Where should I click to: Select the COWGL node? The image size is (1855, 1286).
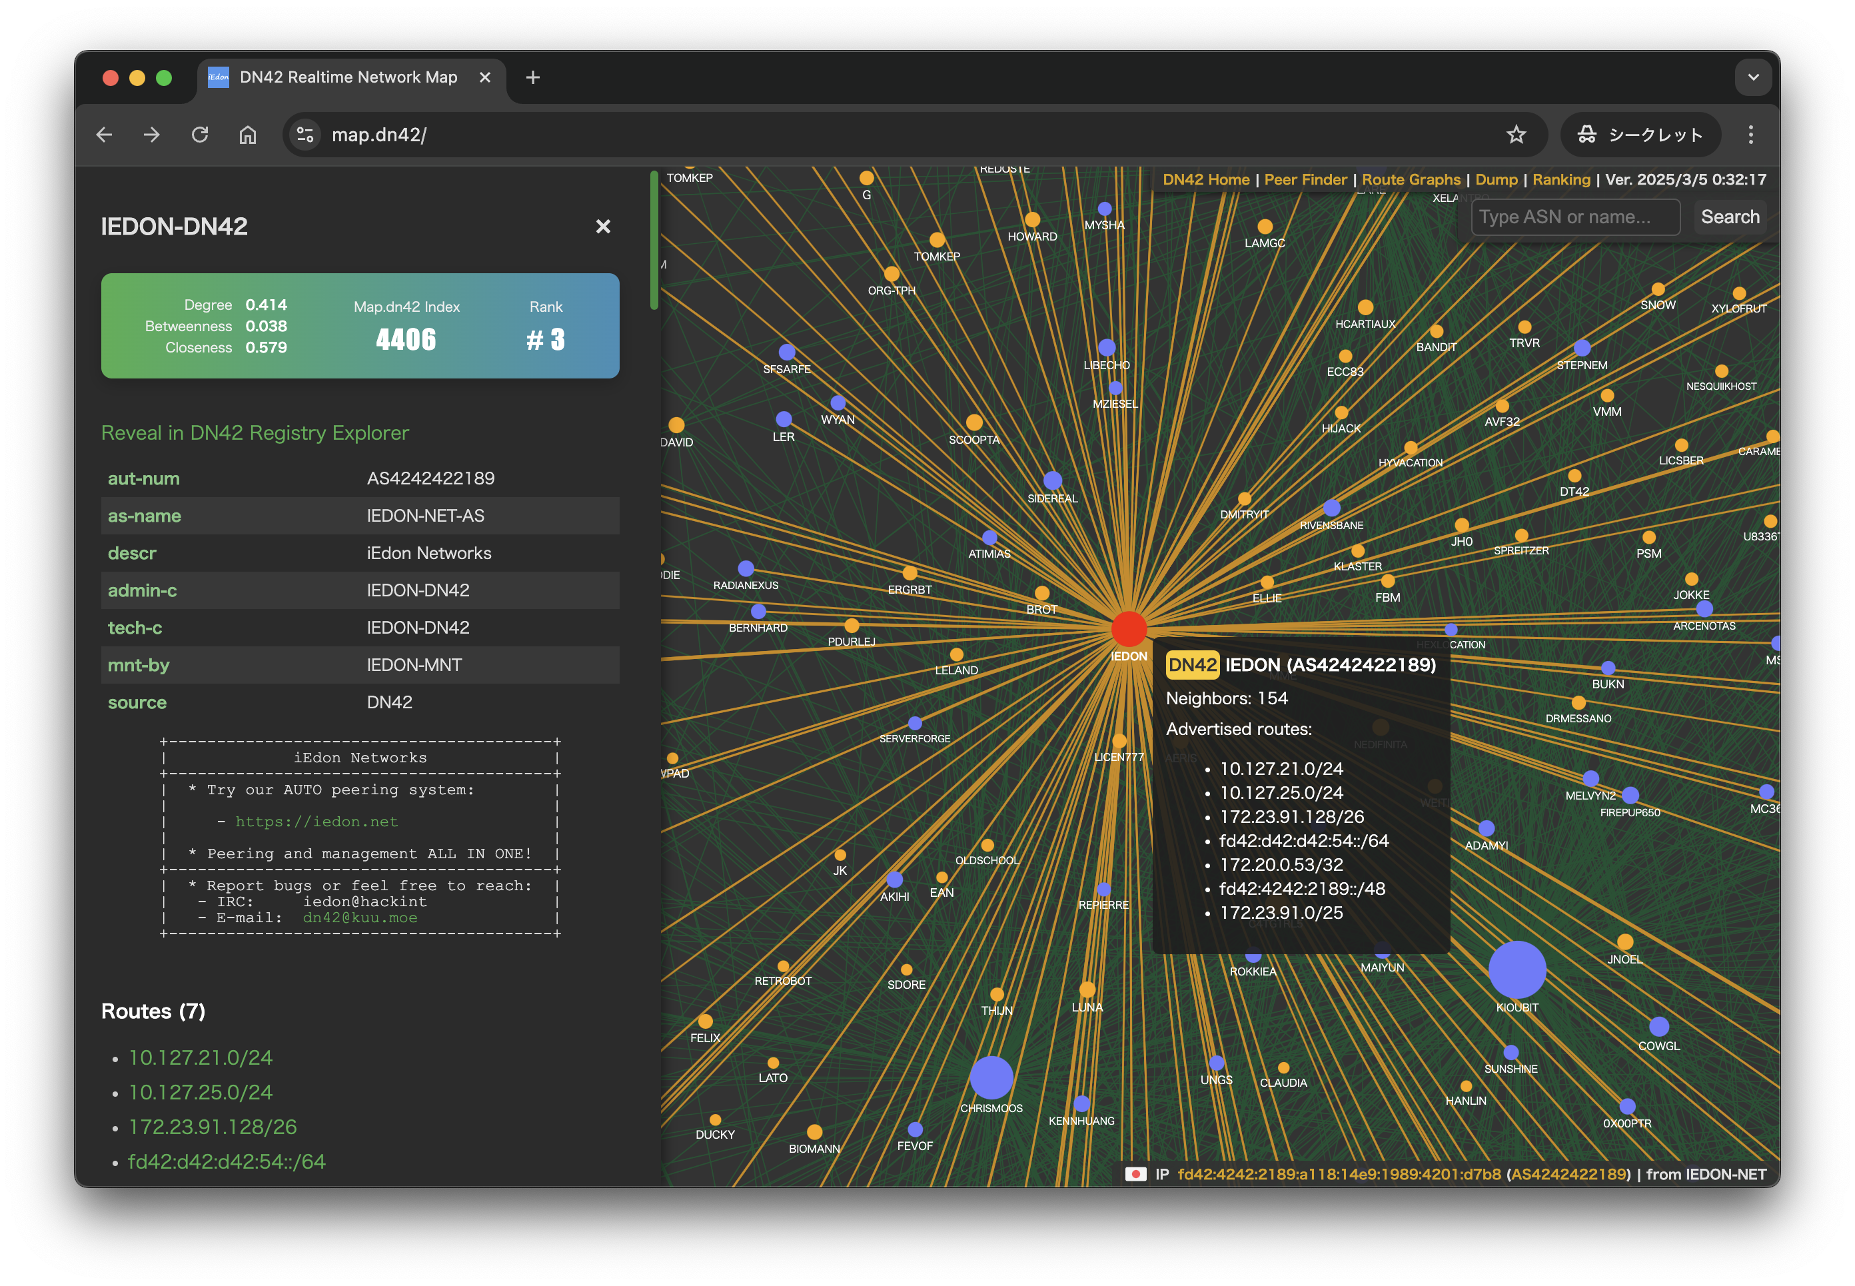1658,1027
